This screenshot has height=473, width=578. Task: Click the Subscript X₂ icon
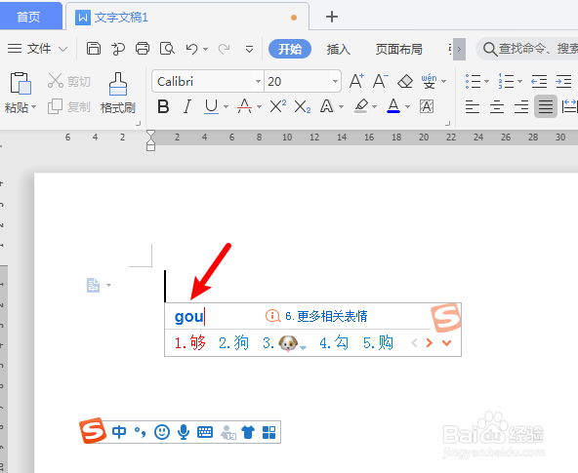click(x=303, y=107)
